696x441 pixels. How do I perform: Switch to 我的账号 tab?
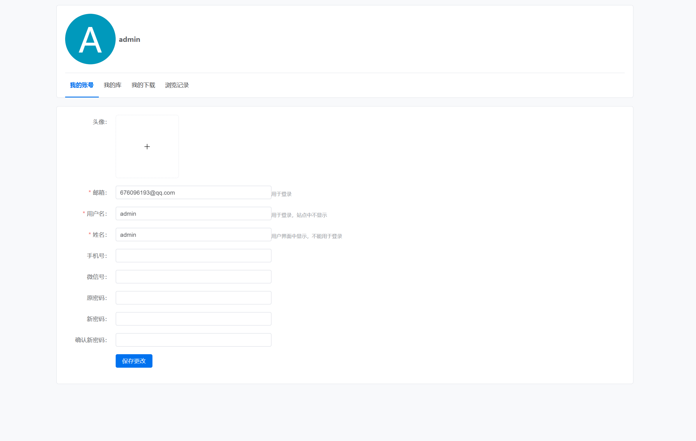tap(82, 85)
